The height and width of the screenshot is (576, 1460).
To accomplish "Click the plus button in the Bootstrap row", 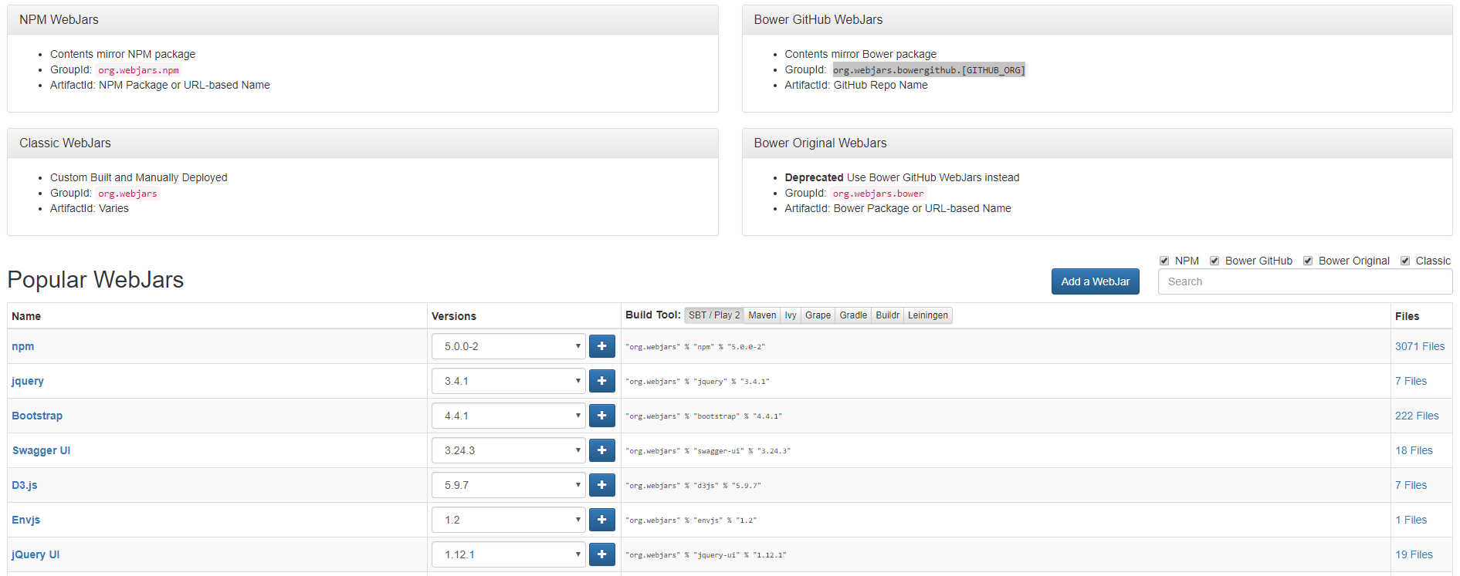I will click(x=601, y=416).
